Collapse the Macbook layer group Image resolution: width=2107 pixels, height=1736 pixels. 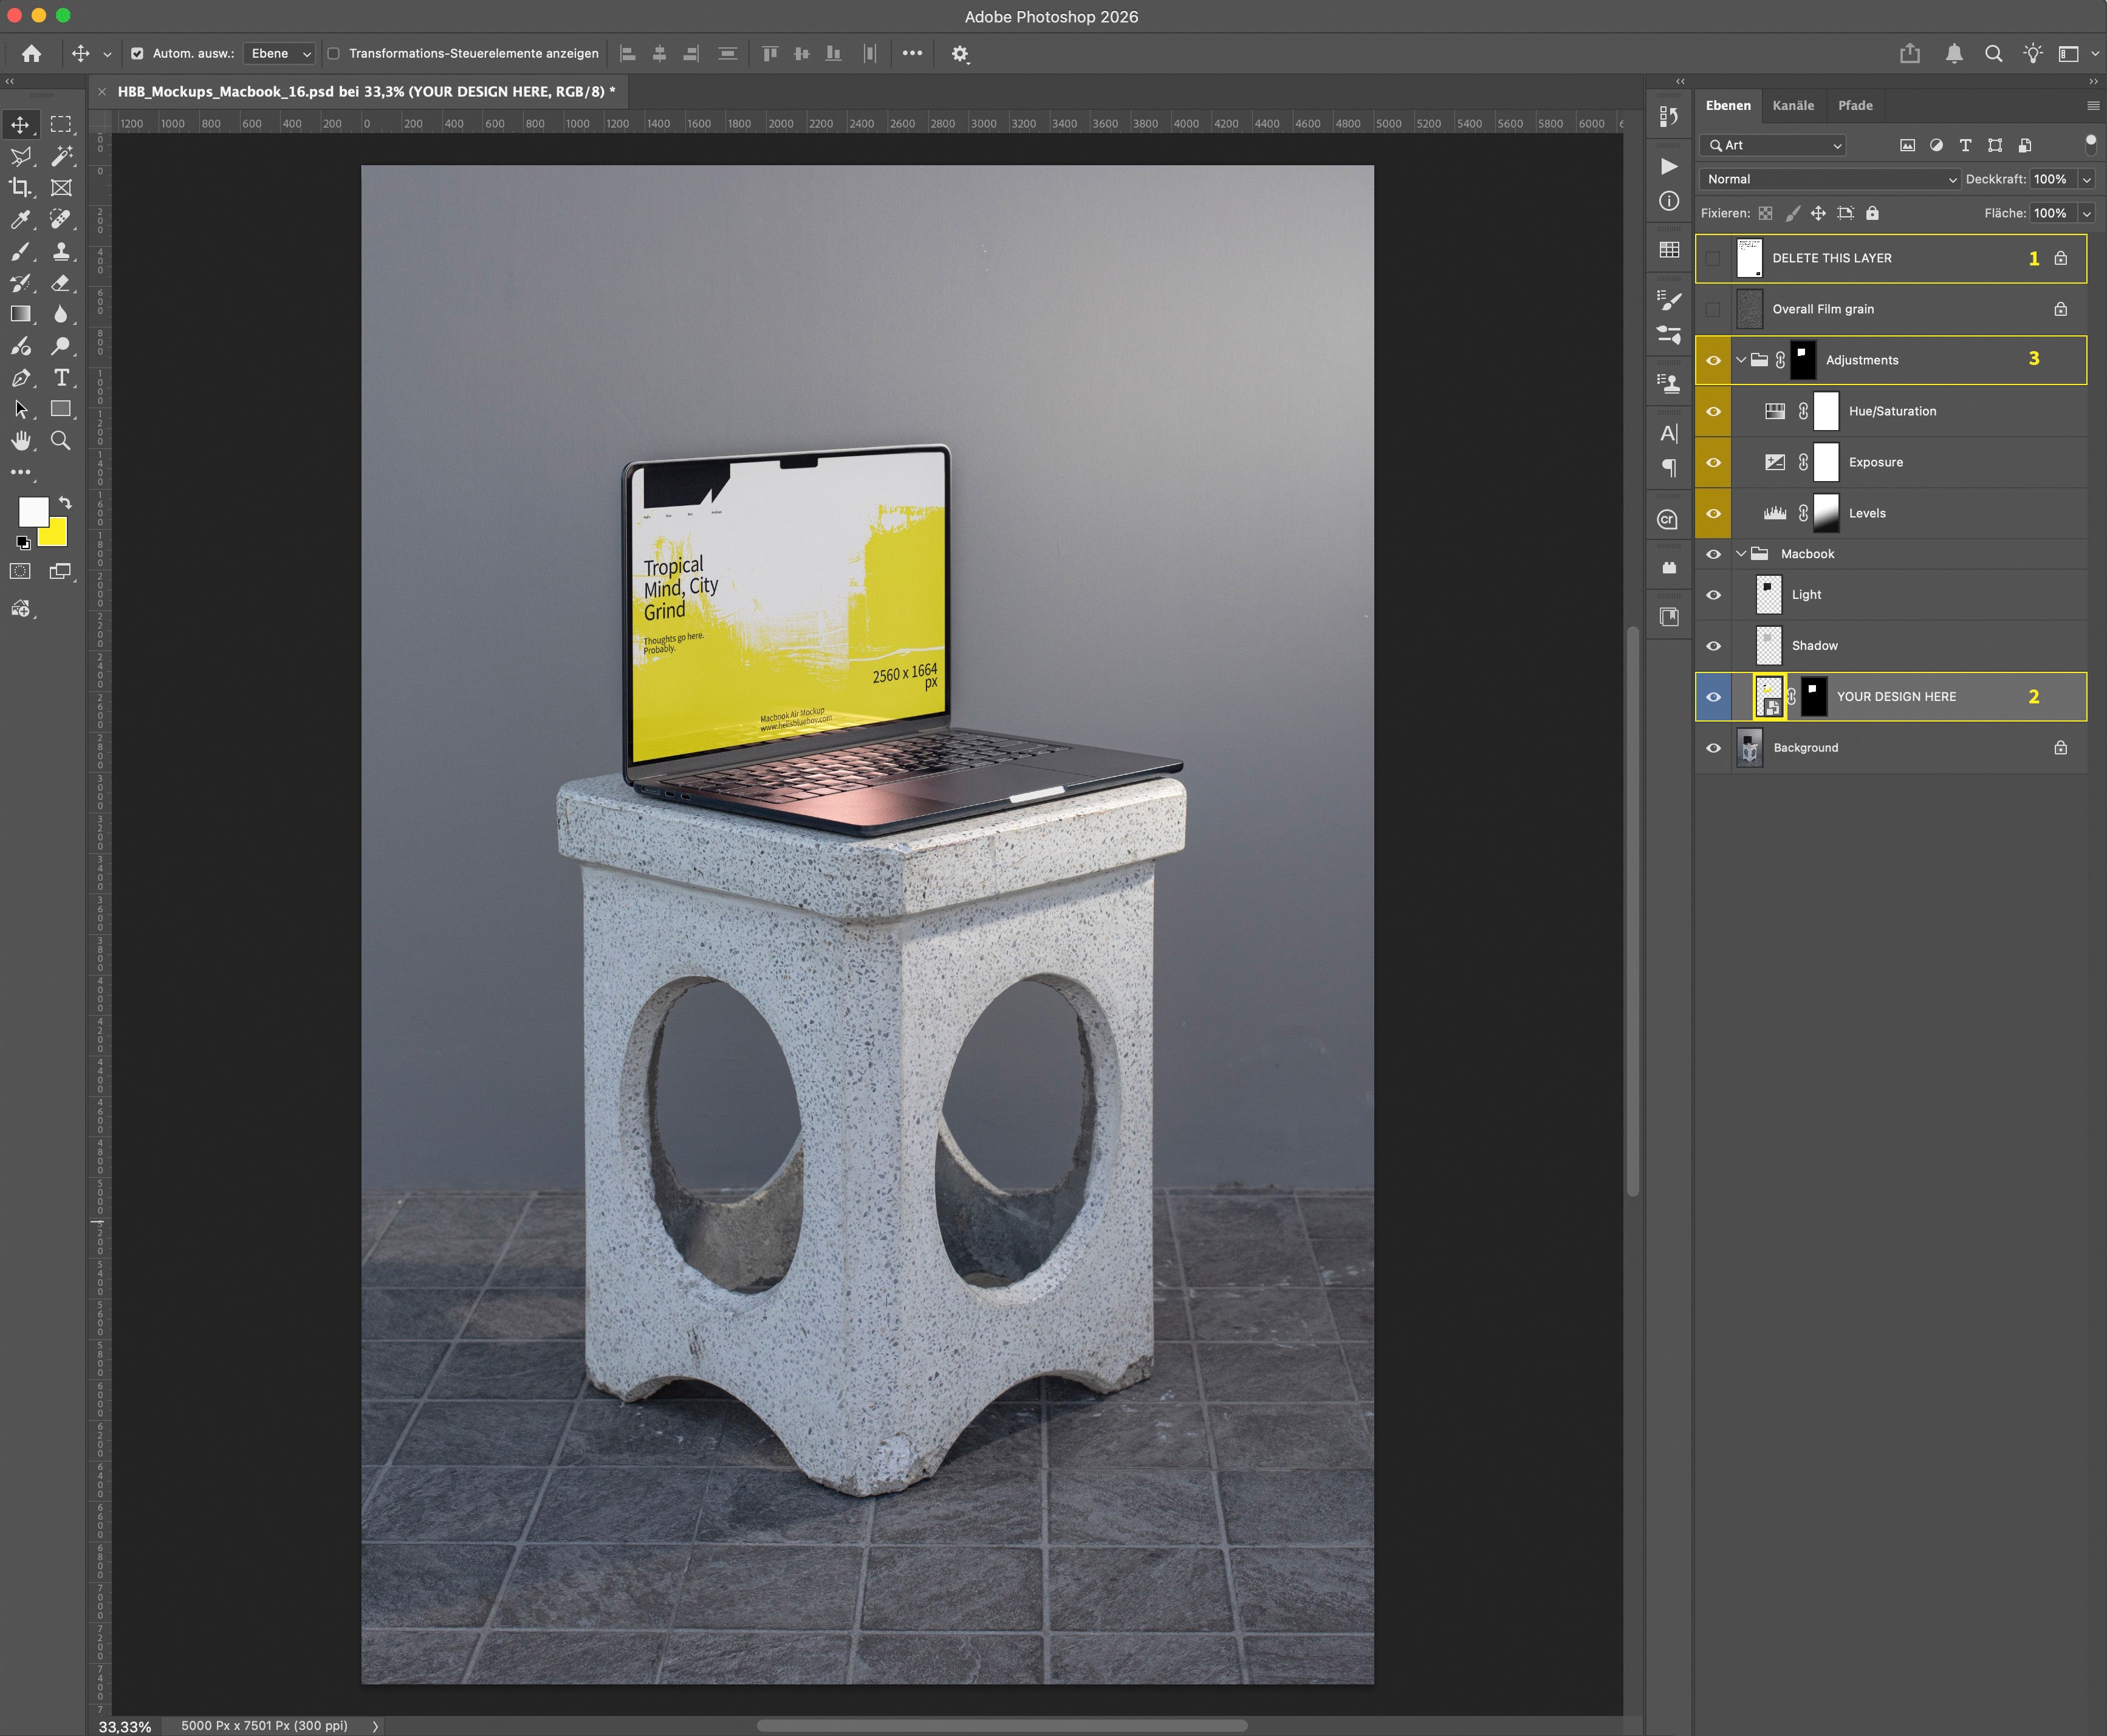[1742, 553]
